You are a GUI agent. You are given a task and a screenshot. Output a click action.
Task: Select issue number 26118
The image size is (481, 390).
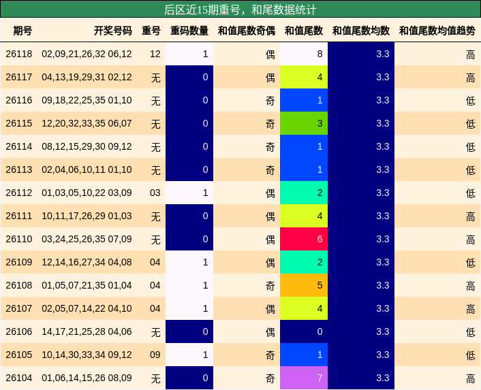click(x=18, y=54)
